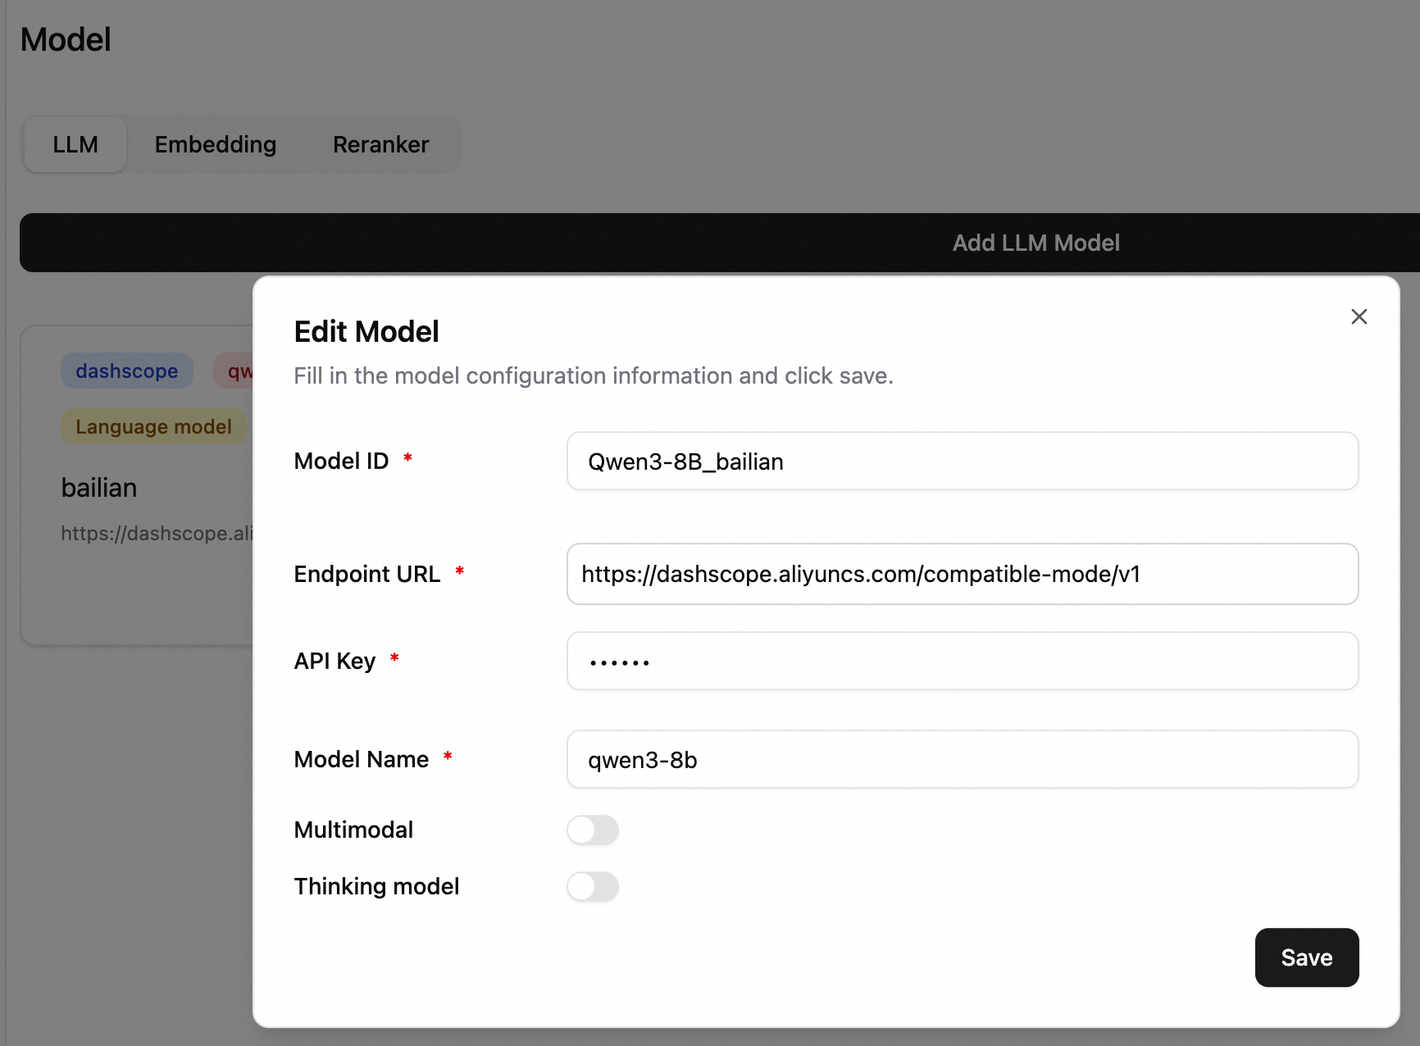Click the dashscope URL on the card

pyautogui.click(x=157, y=534)
